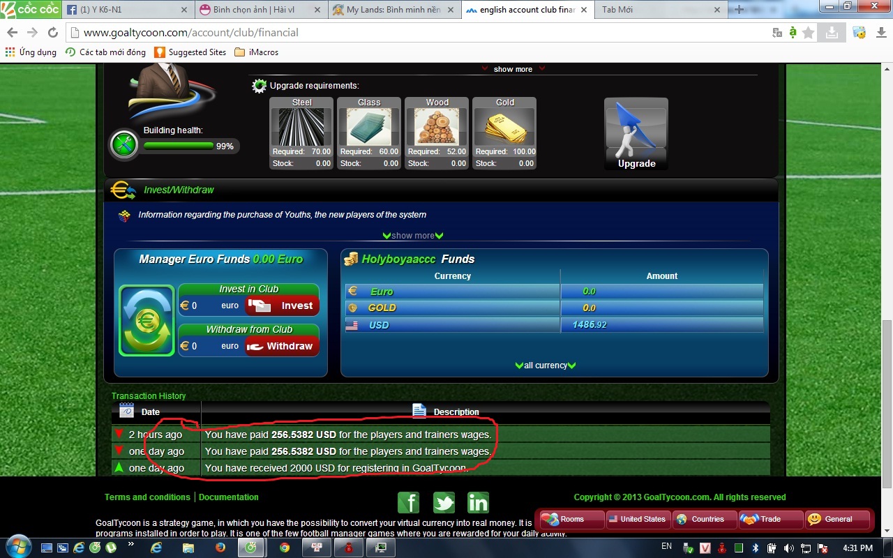Image resolution: width=893 pixels, height=558 pixels.
Task: Click the building health repair icon
Action: tap(124, 144)
